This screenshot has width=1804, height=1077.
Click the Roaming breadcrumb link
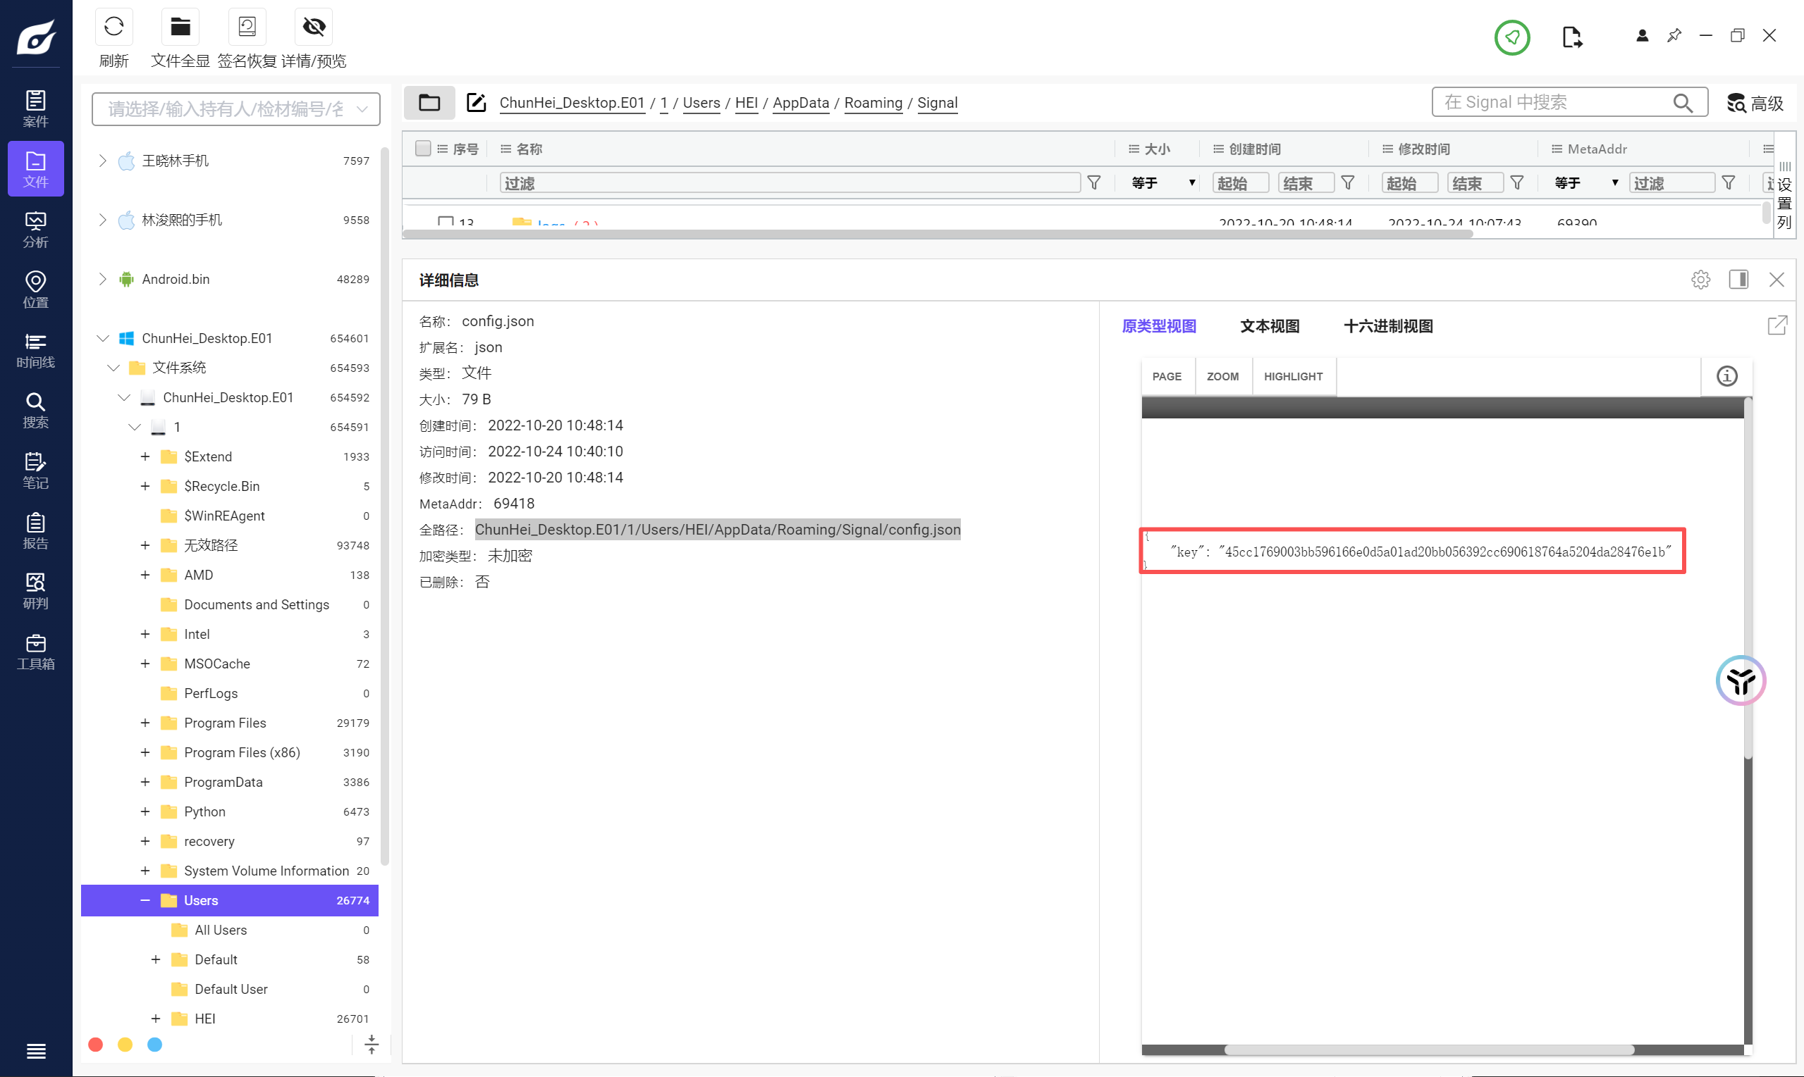pos(872,103)
